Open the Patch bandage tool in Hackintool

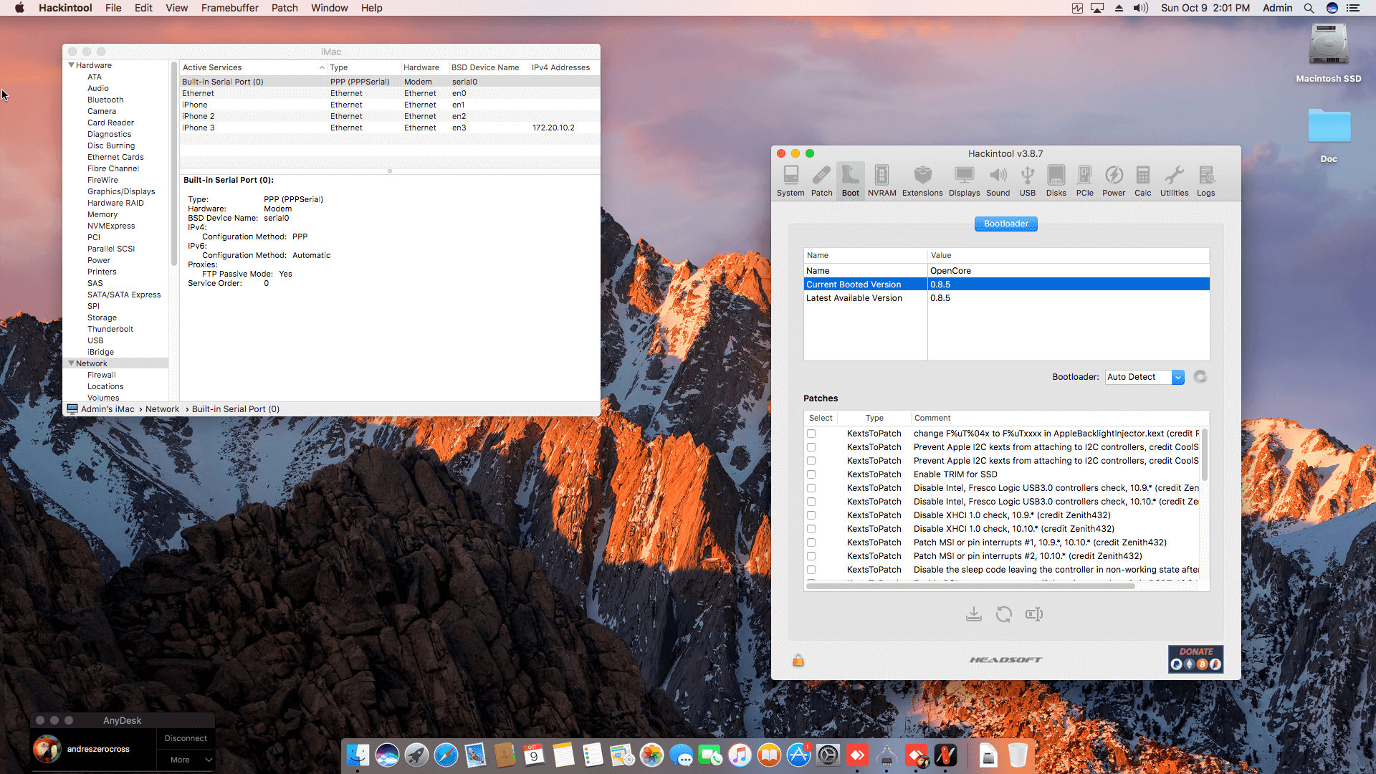(x=821, y=181)
